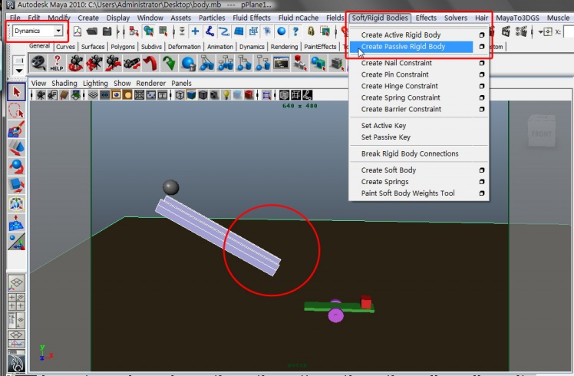Open Paint Soft Body Weights options box
The height and width of the screenshot is (376, 574).
point(482,193)
